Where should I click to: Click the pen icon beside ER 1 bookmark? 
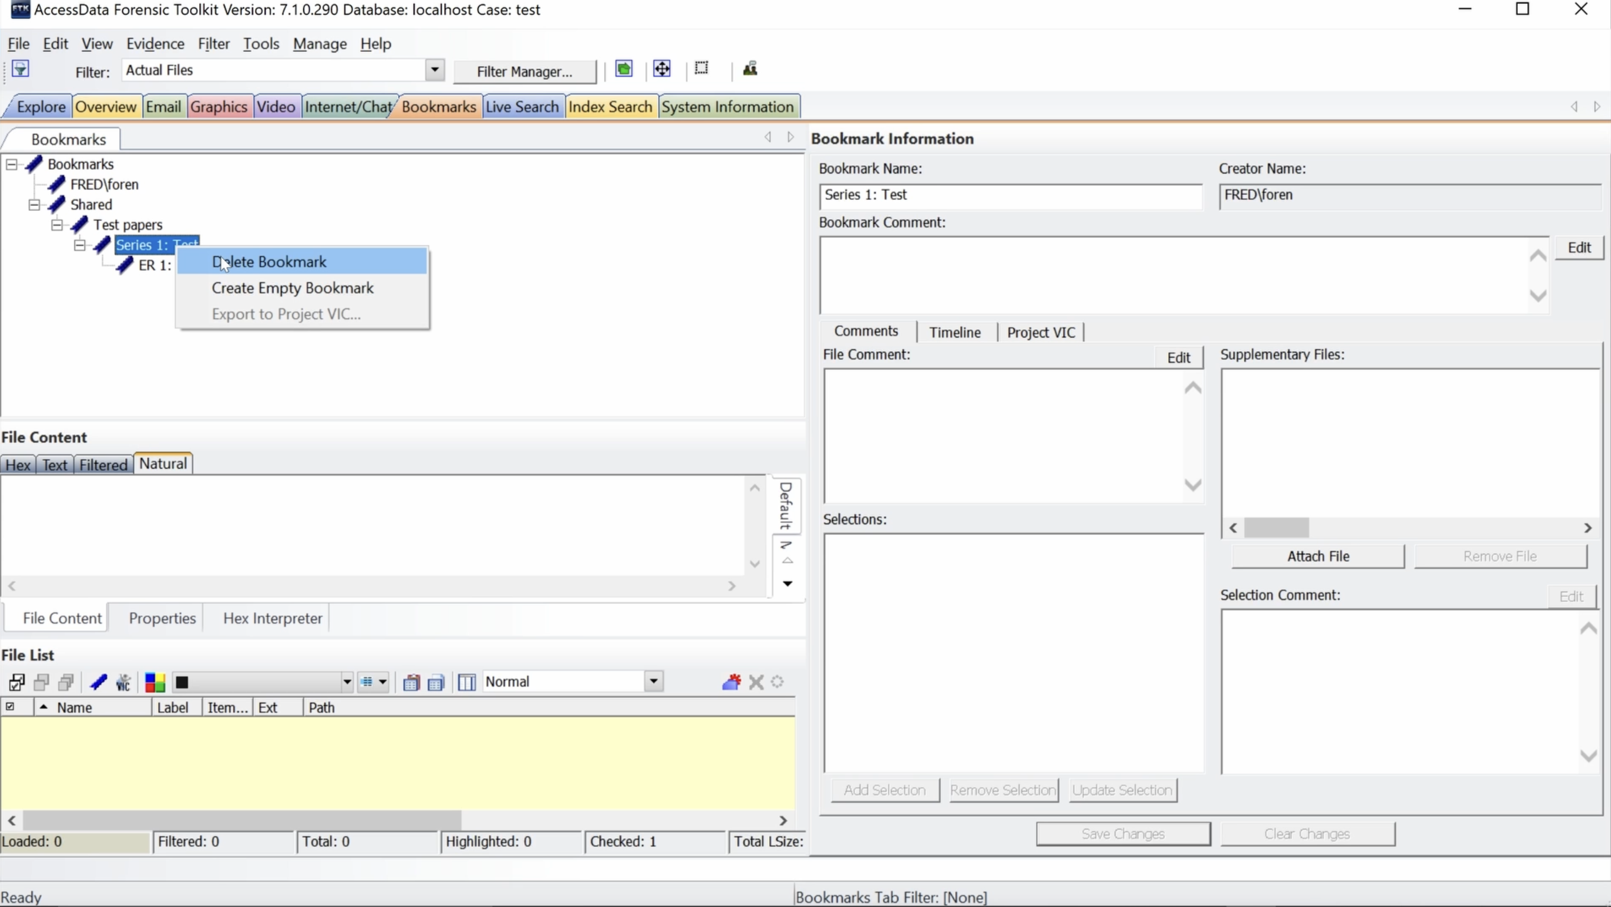125,265
